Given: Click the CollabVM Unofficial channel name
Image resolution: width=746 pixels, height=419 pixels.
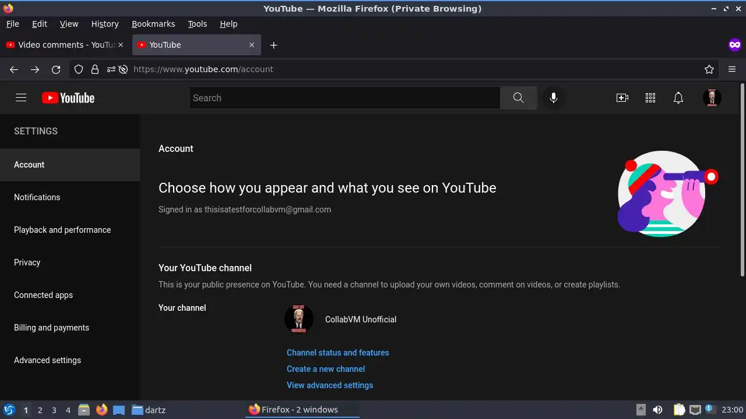Looking at the screenshot, I should pyautogui.click(x=361, y=319).
